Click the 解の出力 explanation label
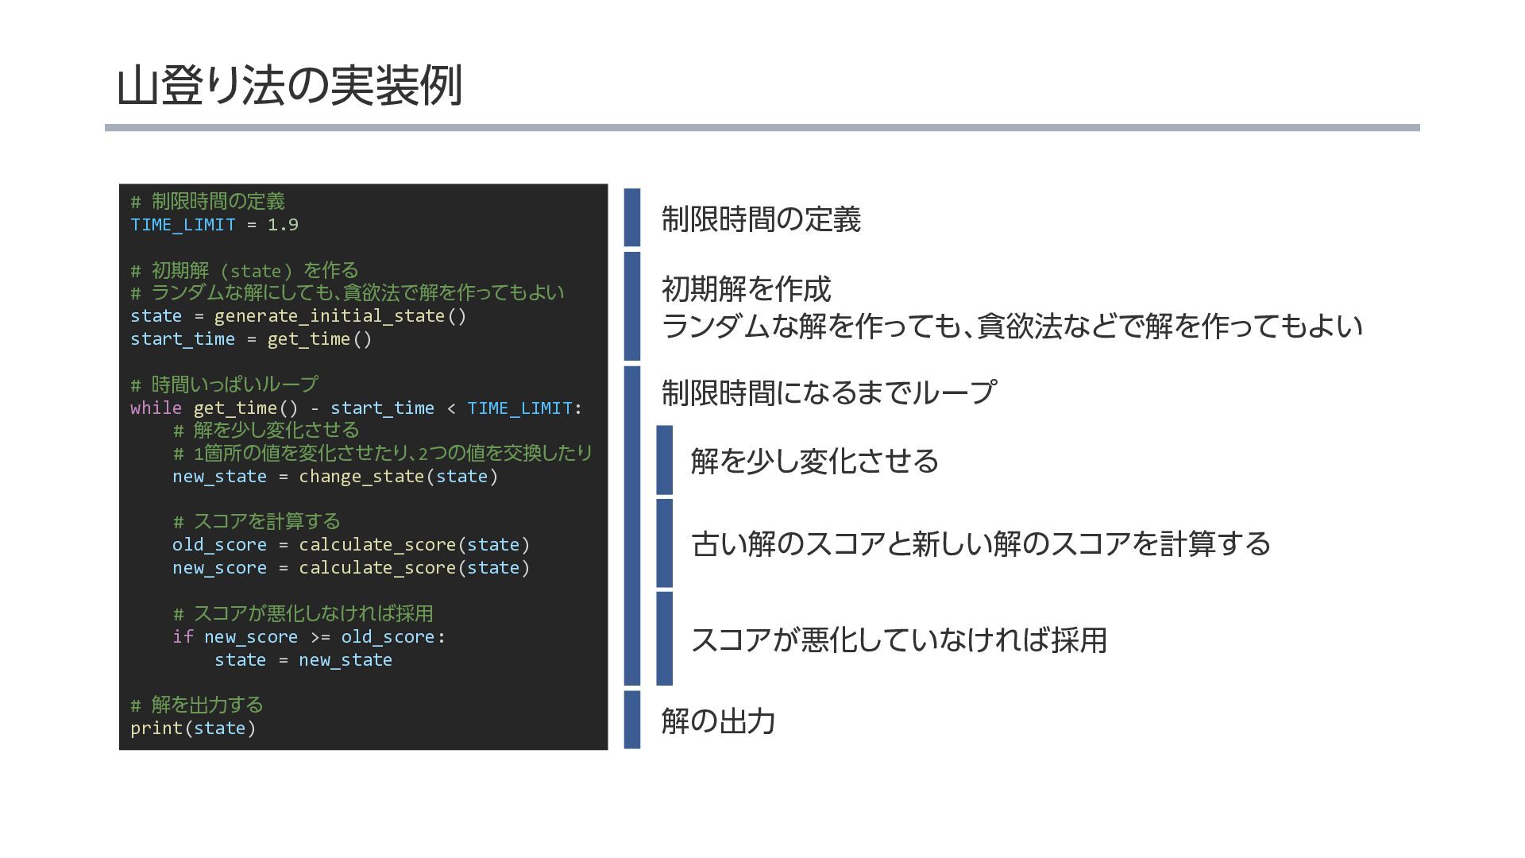Image resolution: width=1525 pixels, height=858 pixels. [718, 721]
